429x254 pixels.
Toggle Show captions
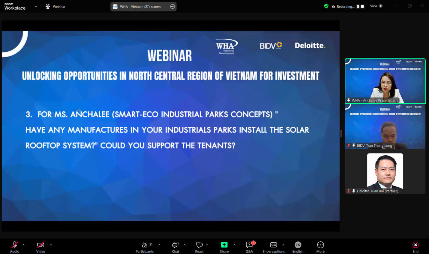[273, 247]
